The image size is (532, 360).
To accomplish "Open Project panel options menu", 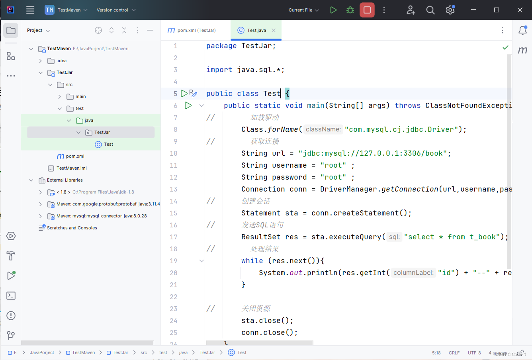I will pyautogui.click(x=137, y=30).
